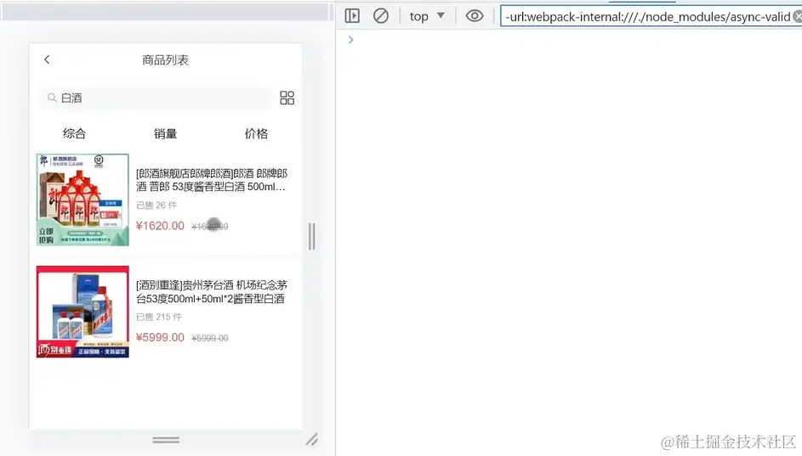Toggle the console sidebar panel icon

tap(352, 16)
